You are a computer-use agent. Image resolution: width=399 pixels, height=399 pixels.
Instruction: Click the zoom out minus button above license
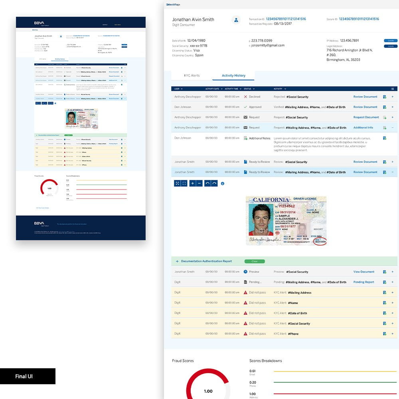[199, 184]
